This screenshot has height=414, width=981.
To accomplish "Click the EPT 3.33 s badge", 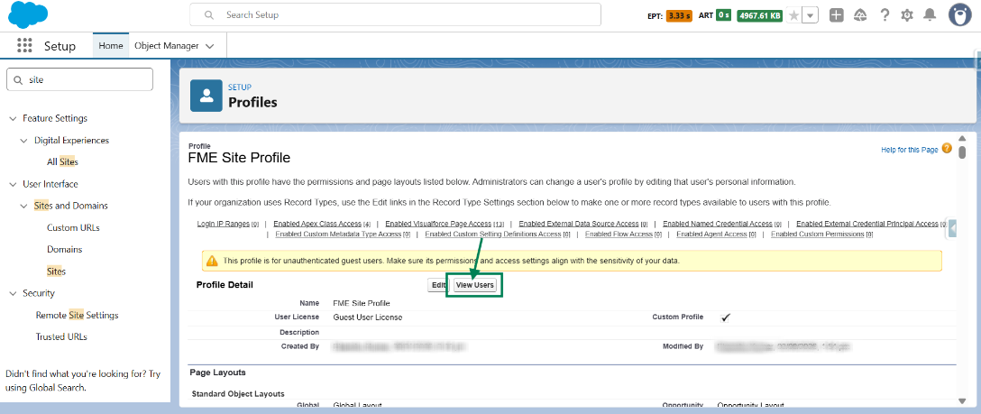I will 679,15.
